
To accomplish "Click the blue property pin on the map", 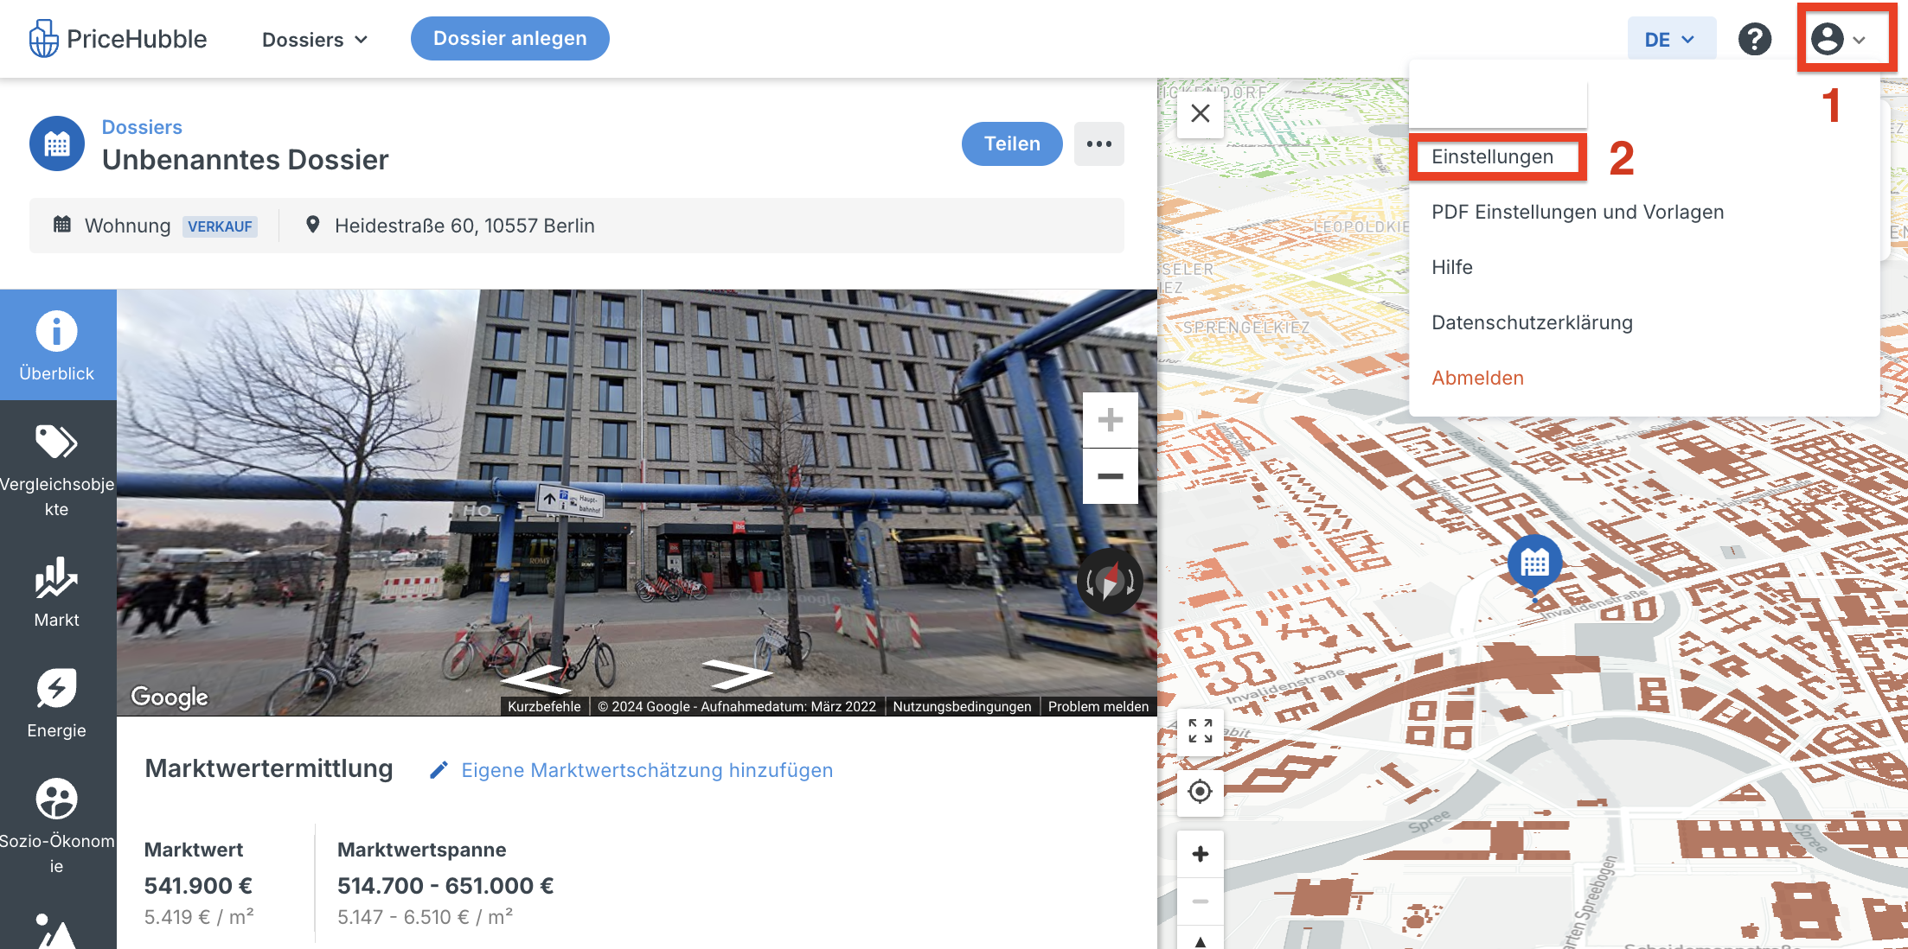I will pos(1535,565).
